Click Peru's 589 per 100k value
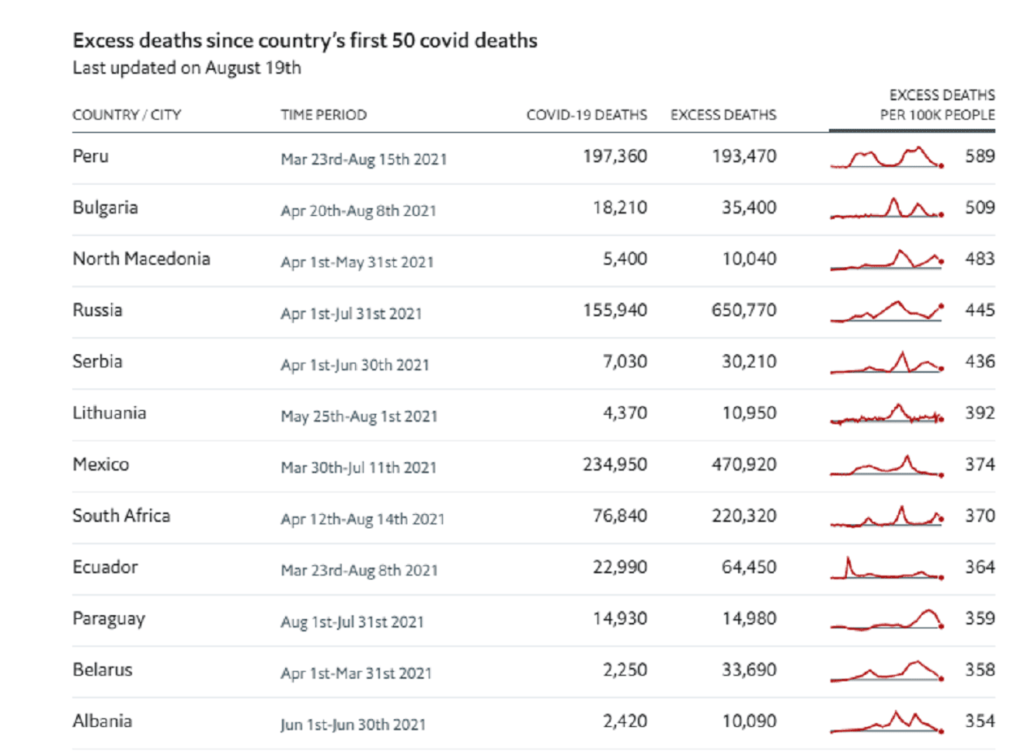Viewport: 1010px width, 751px height. 980,156
